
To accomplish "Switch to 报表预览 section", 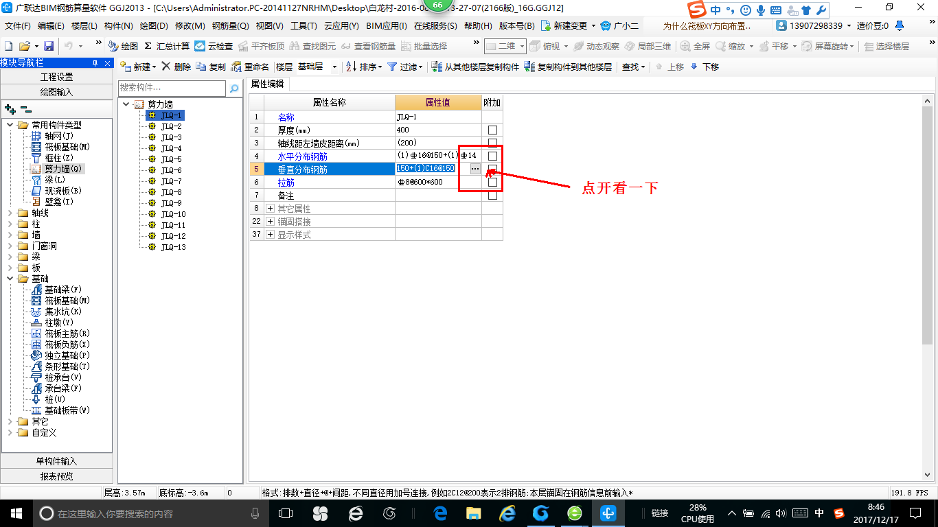I will pos(56,476).
